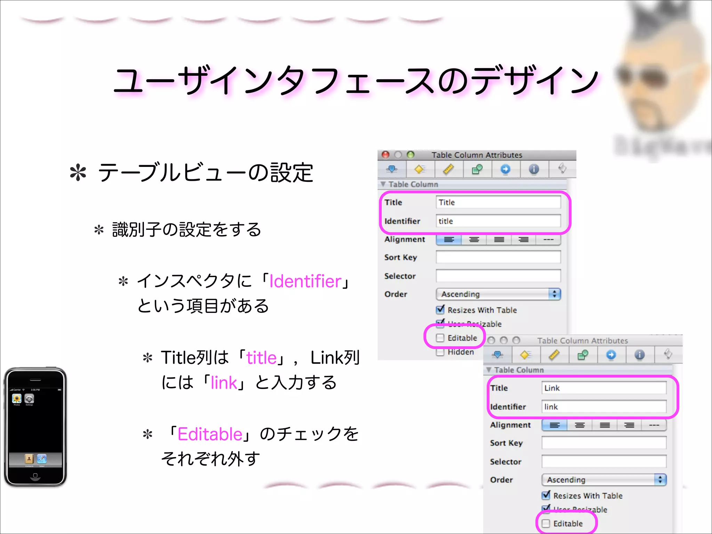Click the iPhone simulator thumbnail image
The image size is (712, 534).
[x=35, y=427]
